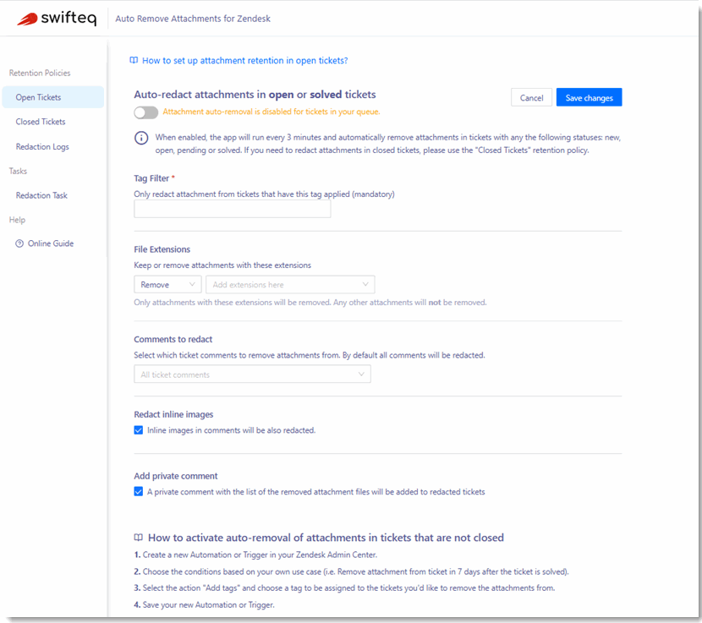Uncheck the Add private comment checkbox
The height and width of the screenshot is (623, 702).
pyautogui.click(x=139, y=491)
